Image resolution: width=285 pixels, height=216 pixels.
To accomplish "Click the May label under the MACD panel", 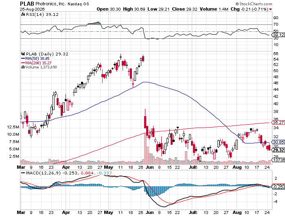I will click(x=109, y=212).
